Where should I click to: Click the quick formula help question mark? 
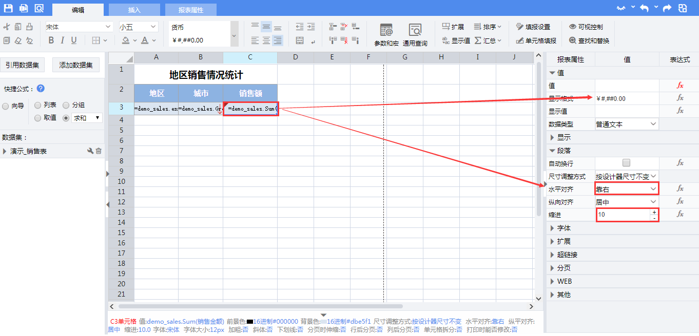[x=41, y=89]
